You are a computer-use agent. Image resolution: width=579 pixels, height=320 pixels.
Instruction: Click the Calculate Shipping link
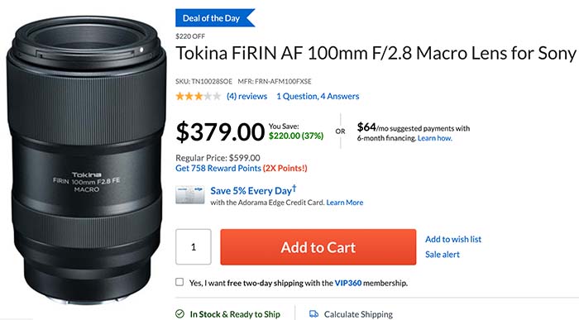[358, 314]
